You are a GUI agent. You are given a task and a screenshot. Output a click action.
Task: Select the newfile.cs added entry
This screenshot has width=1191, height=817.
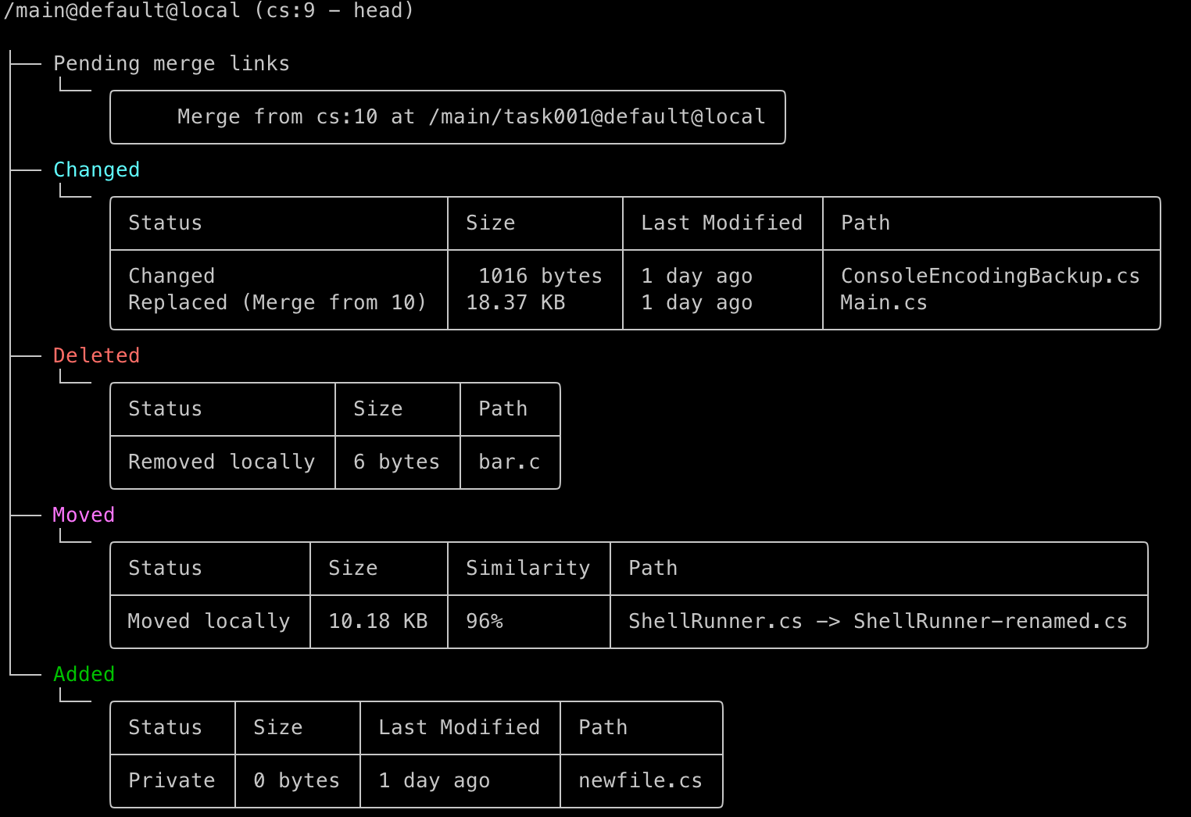pos(640,780)
